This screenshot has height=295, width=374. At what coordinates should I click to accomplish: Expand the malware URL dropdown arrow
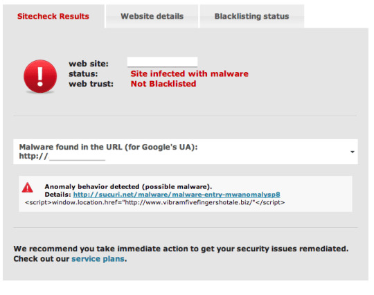353,152
